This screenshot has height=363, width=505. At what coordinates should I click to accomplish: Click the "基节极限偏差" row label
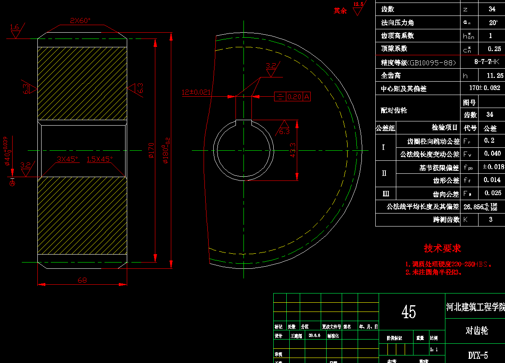coord(440,167)
